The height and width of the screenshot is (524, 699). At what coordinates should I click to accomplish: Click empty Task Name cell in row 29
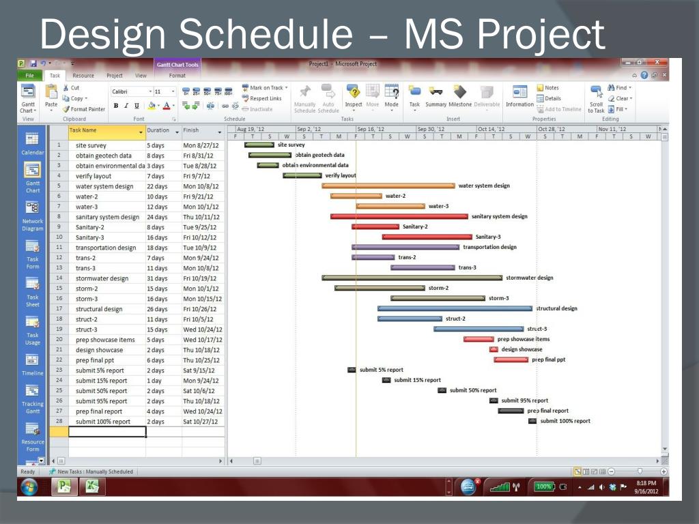(x=107, y=432)
